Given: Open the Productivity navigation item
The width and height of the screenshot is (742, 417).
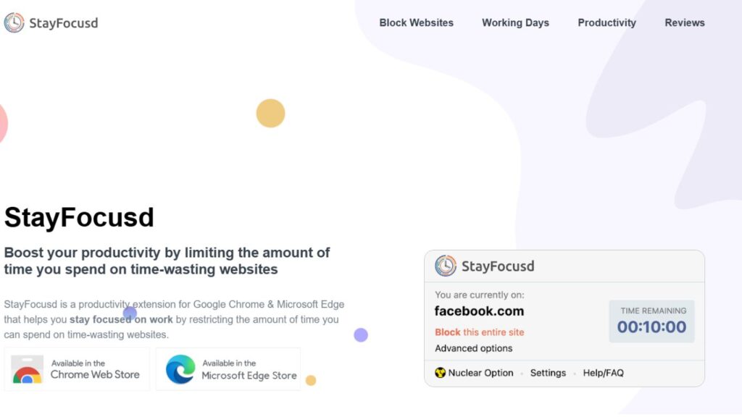Looking at the screenshot, I should click(606, 22).
